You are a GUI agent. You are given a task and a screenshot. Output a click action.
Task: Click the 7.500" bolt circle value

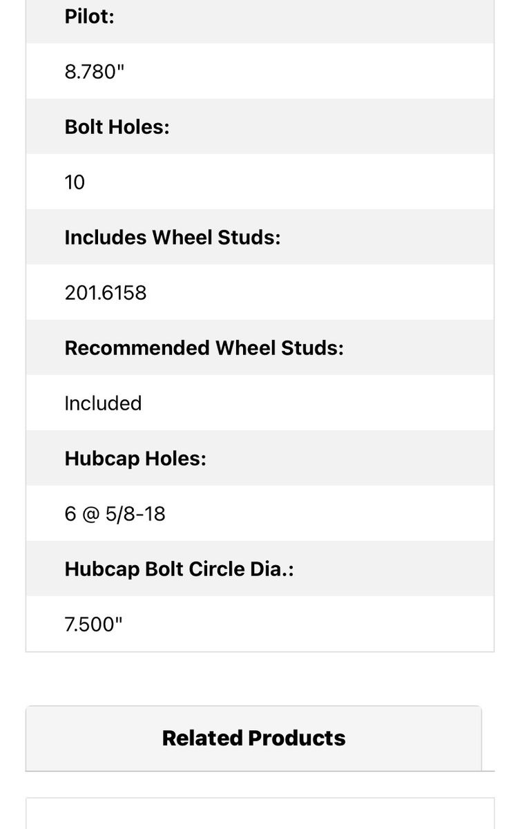pos(93,625)
